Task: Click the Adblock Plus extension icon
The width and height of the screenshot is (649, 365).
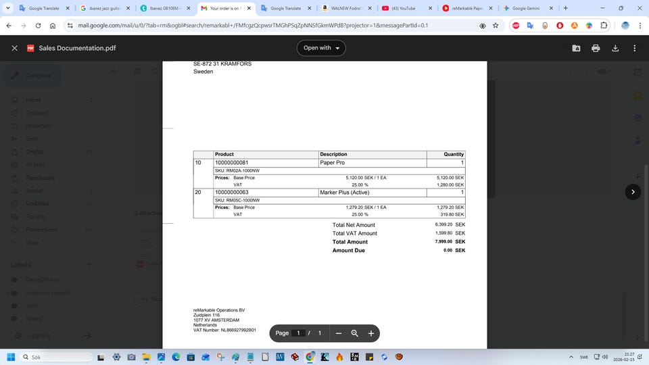Action: (516, 25)
